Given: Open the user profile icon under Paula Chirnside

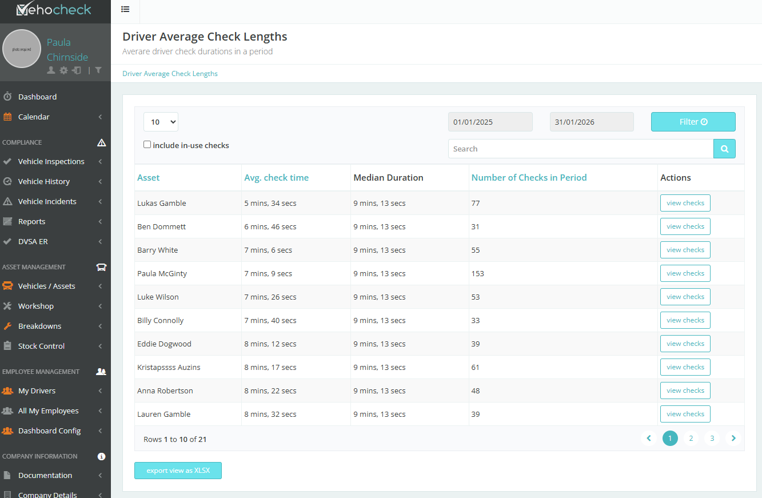Looking at the screenshot, I should pyautogui.click(x=51, y=70).
